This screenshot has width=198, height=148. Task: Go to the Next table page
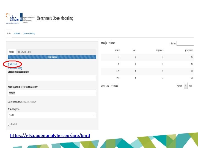click(191, 86)
